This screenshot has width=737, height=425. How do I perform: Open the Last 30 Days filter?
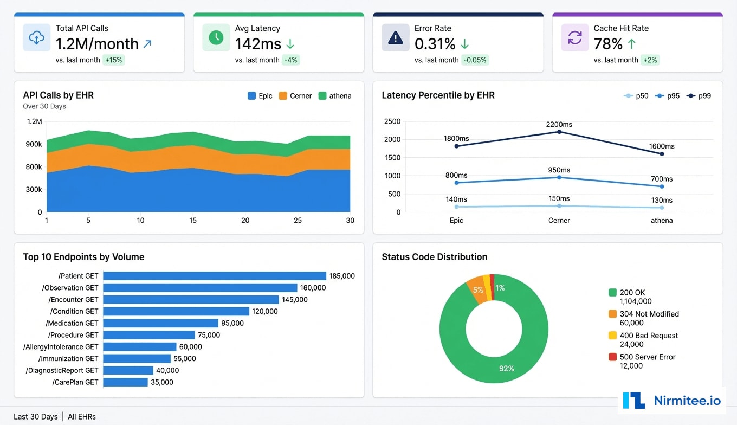(36, 416)
